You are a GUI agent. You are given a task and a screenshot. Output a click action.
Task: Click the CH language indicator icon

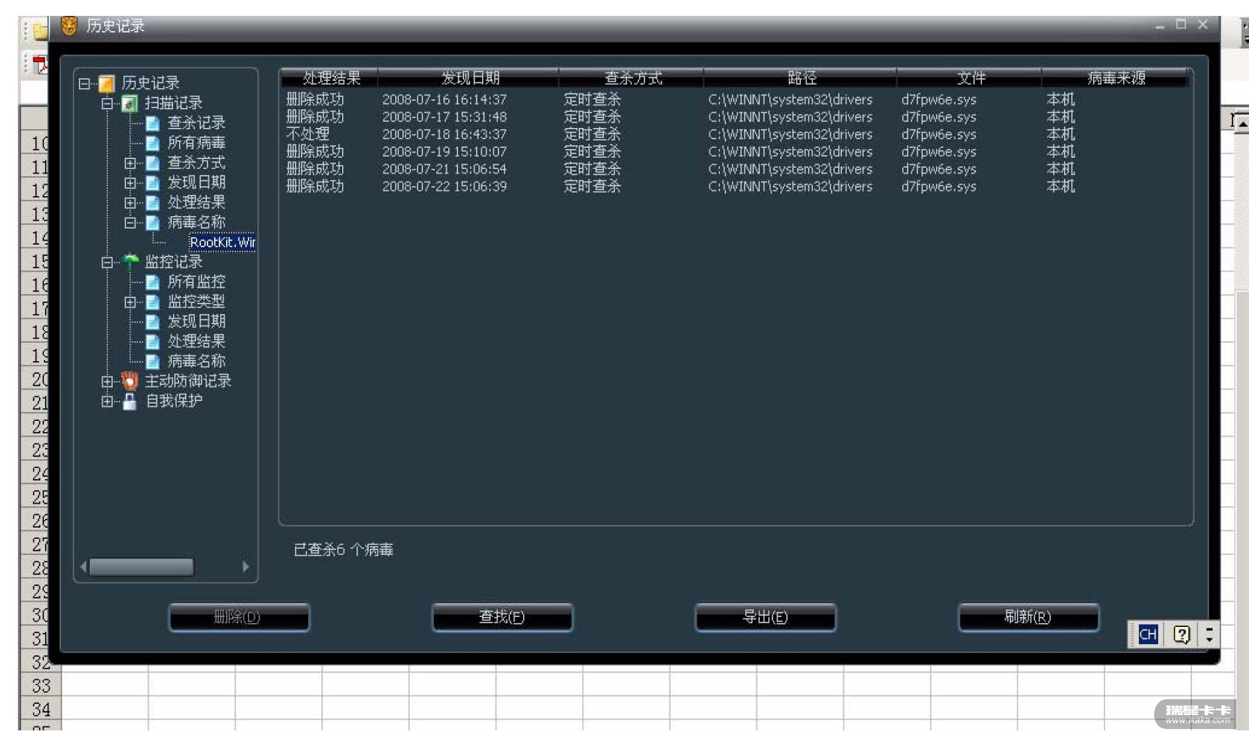coord(1148,634)
